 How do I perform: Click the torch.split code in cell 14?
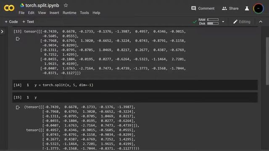click(64, 85)
